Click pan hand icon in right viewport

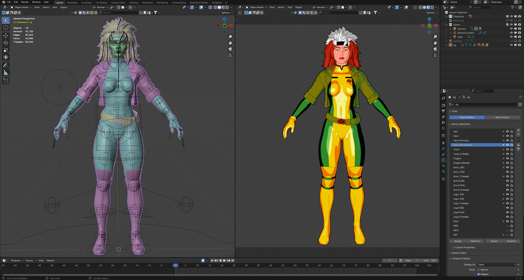pos(435,43)
